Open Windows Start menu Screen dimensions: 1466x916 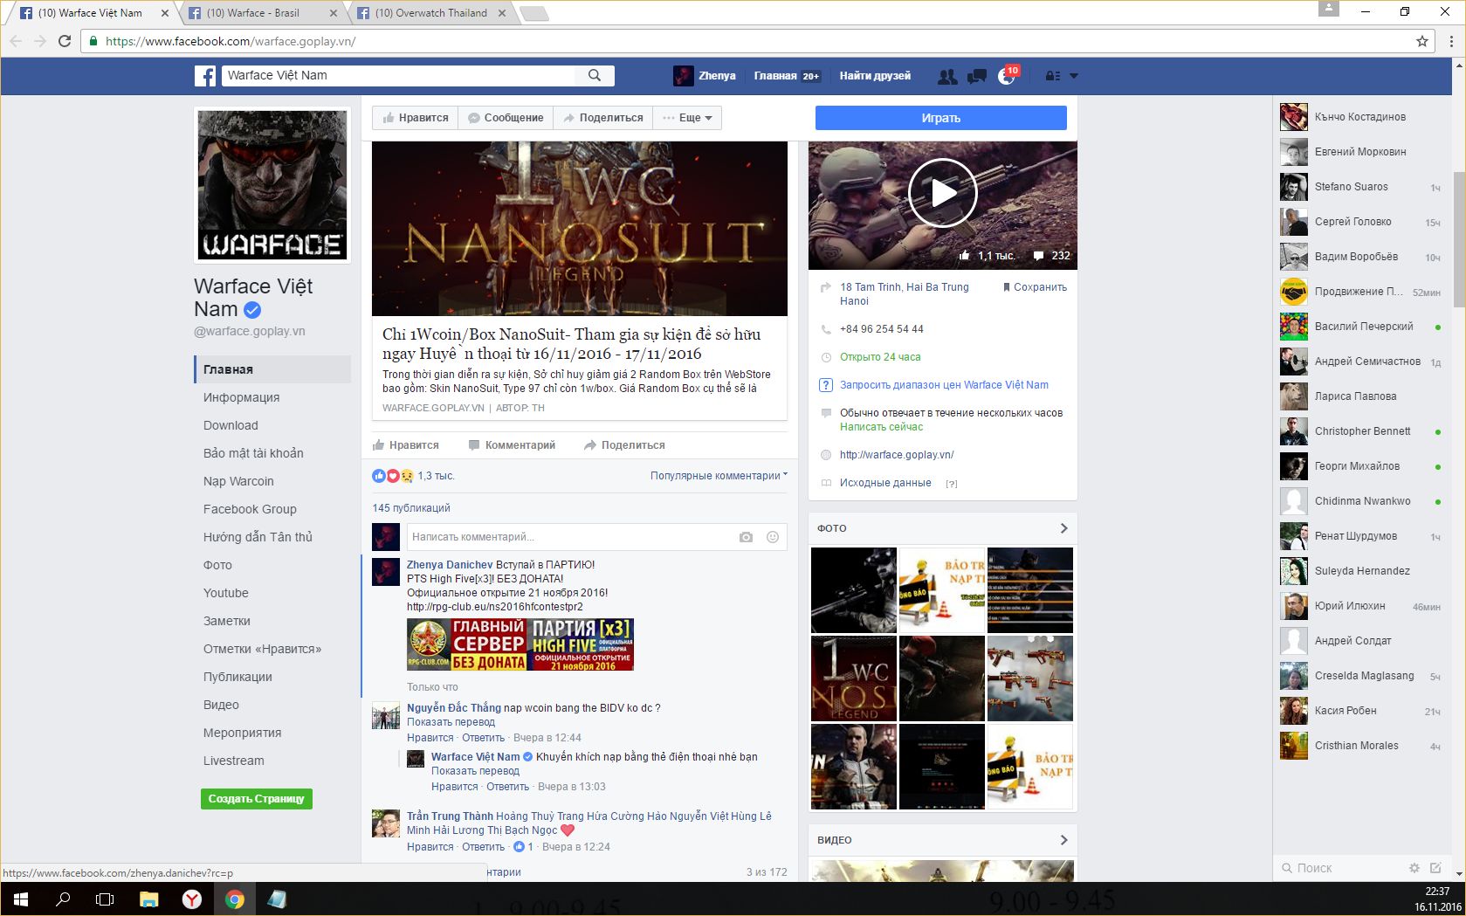tap(21, 899)
